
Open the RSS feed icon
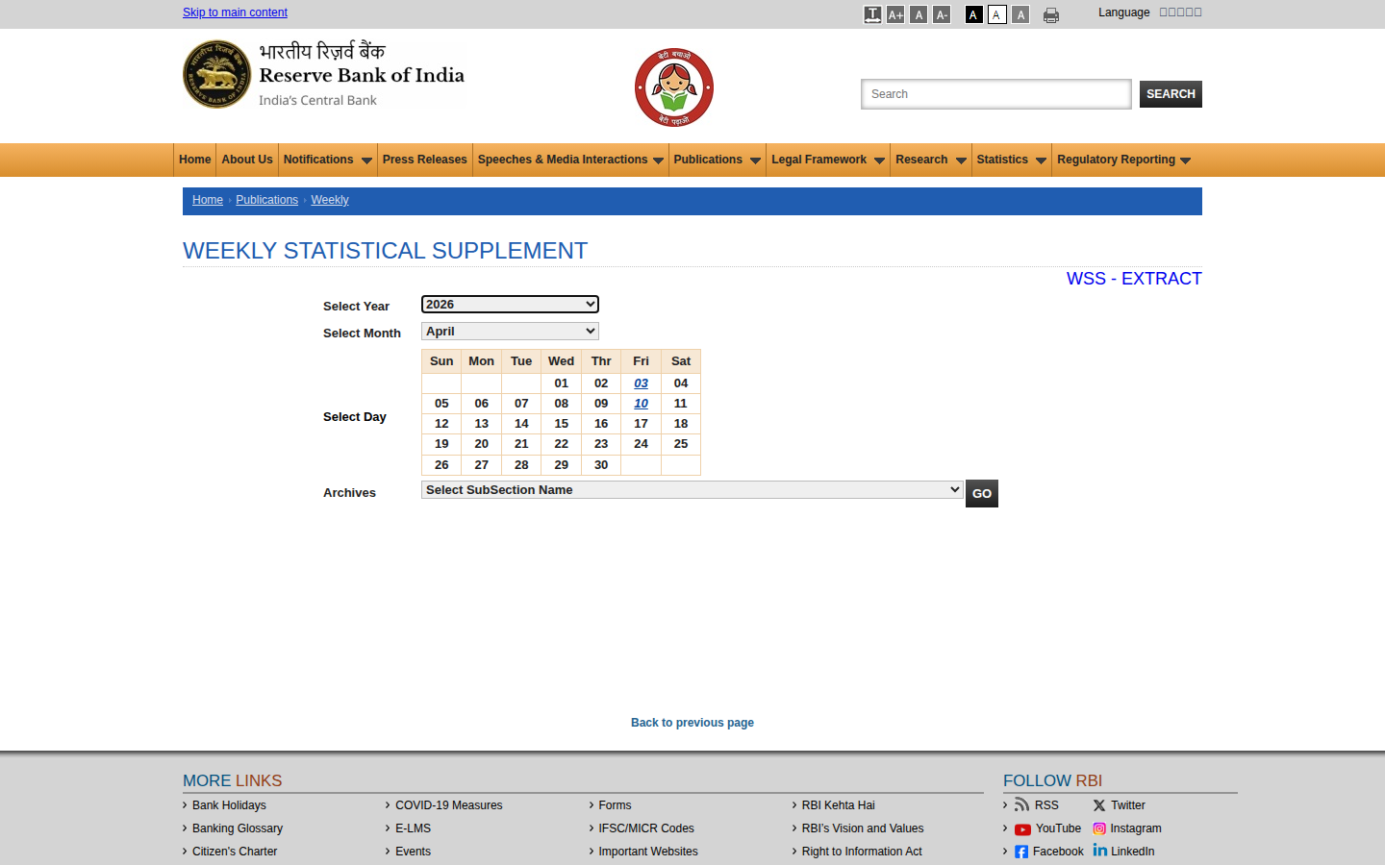[1021, 804]
